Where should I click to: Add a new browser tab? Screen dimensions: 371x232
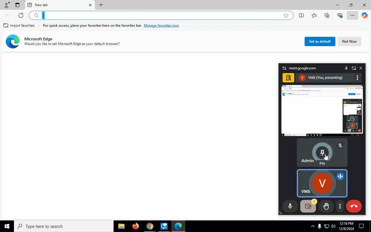pos(101,5)
